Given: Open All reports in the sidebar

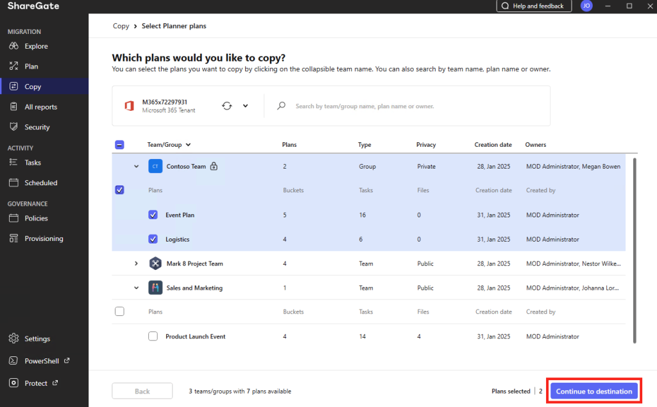Looking at the screenshot, I should (x=40, y=107).
